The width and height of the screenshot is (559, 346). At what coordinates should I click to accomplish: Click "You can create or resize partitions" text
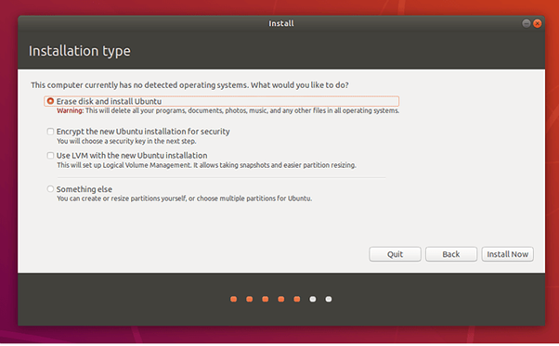tap(184, 199)
